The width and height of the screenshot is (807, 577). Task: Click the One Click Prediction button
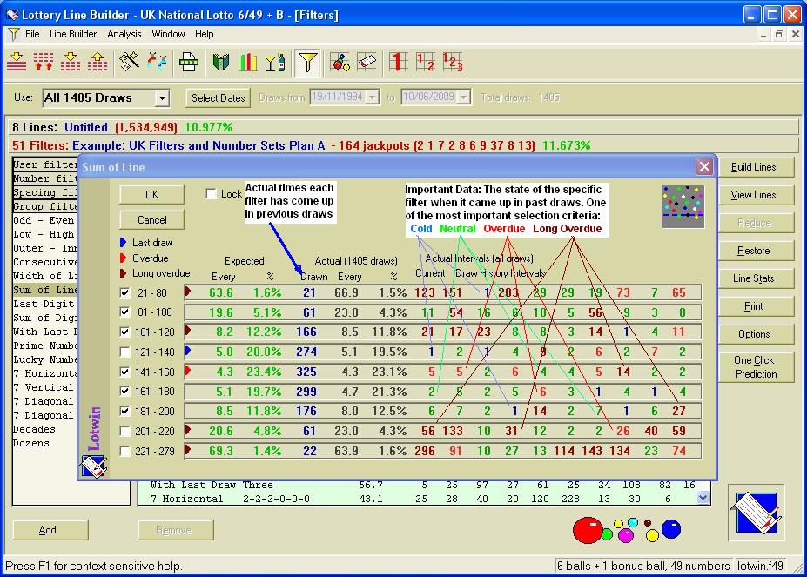pos(755,367)
